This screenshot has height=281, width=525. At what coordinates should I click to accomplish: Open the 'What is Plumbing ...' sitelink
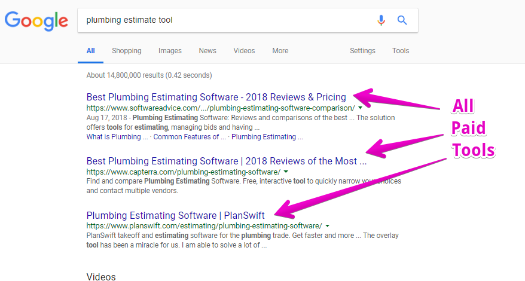coord(117,137)
